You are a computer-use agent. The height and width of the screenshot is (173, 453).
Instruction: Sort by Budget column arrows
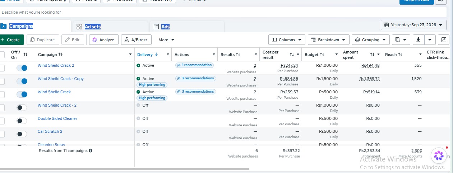point(322,55)
